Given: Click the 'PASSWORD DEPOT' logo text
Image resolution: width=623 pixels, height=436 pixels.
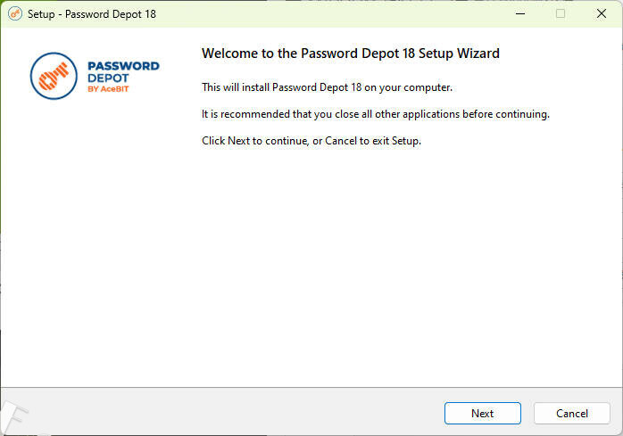Looking at the screenshot, I should [123, 71].
